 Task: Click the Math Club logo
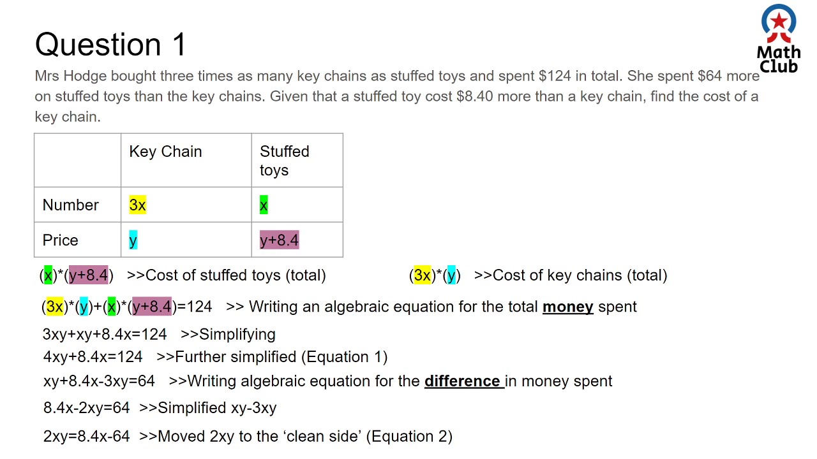tap(778, 40)
